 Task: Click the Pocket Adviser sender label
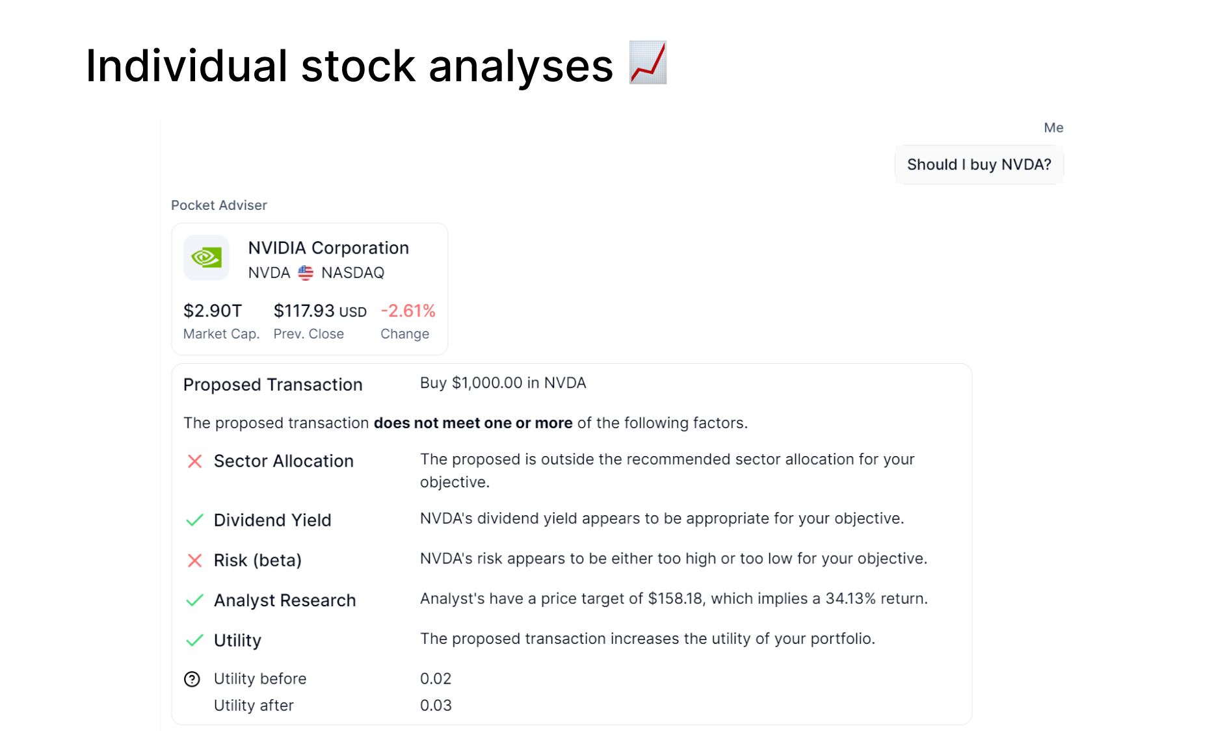(219, 205)
